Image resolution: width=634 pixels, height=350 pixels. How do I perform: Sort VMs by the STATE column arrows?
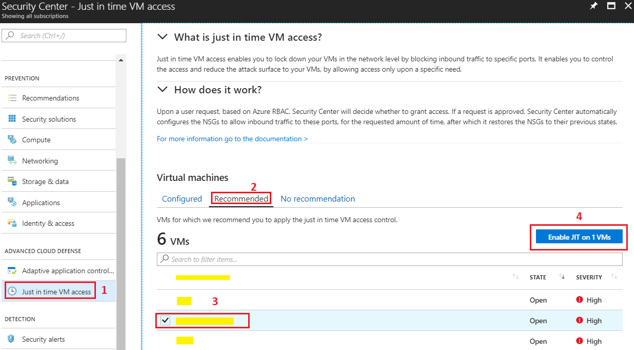[x=562, y=277]
